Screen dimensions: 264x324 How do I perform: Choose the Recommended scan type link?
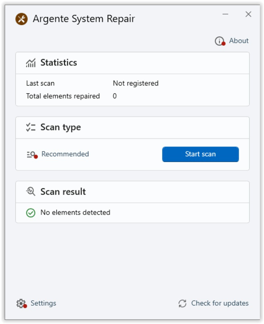click(65, 154)
